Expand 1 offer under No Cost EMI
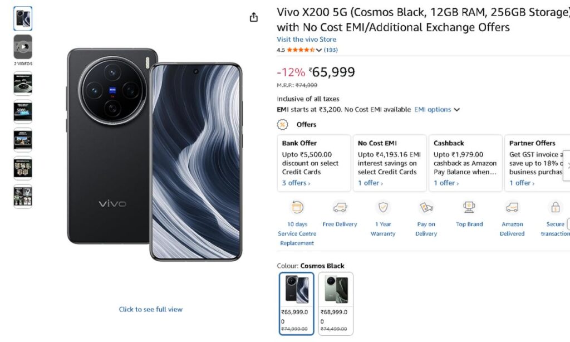 370,183
